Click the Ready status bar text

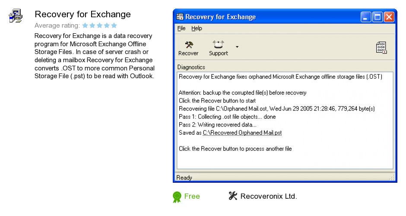[x=184, y=178]
